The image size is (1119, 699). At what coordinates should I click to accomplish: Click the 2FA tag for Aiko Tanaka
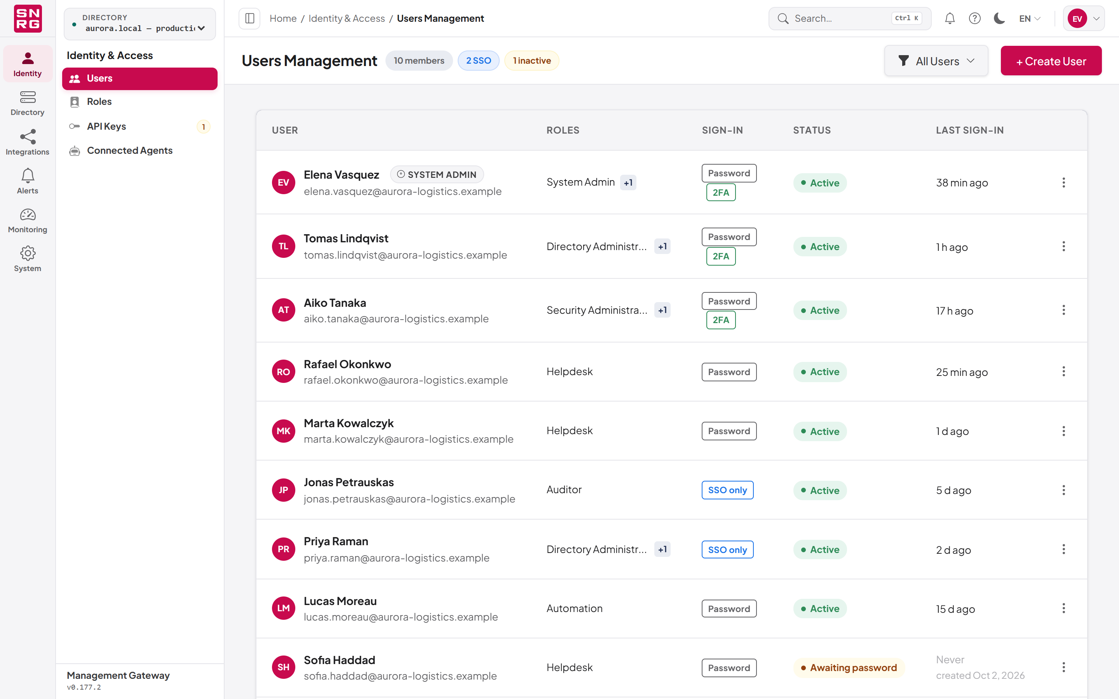(x=721, y=320)
